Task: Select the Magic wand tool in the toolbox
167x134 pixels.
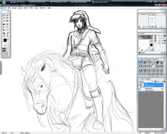Action: (7, 27)
